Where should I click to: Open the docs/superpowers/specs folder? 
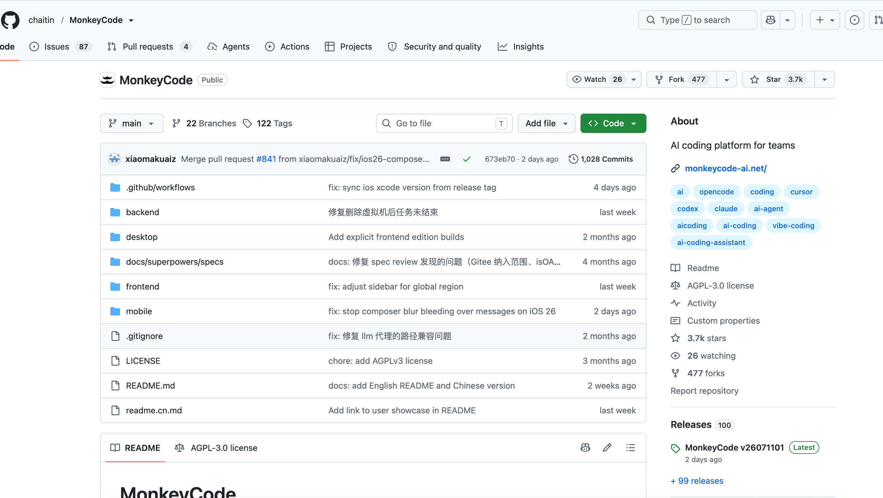pyautogui.click(x=174, y=262)
